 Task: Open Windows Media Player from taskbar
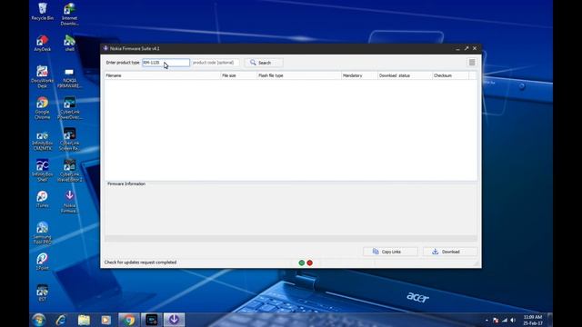point(106,320)
